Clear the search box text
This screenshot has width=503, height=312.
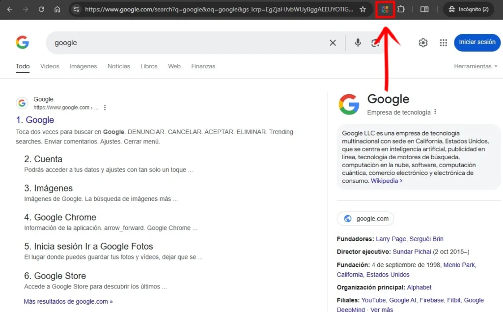pos(333,43)
